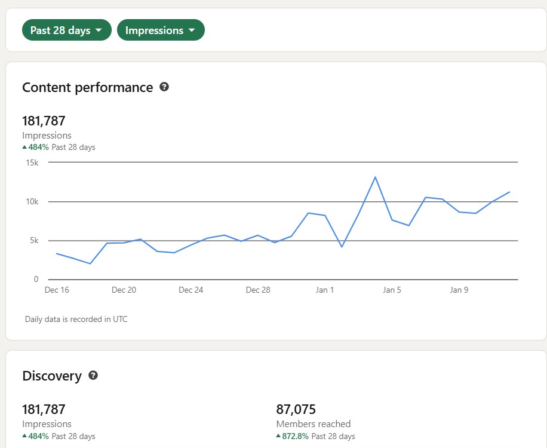Viewport: 547px width, 448px height.
Task: Click the 181,787 Impressions figure in Discovery
Action: [x=44, y=410]
